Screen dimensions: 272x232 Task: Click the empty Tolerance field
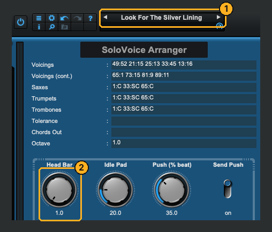point(184,121)
